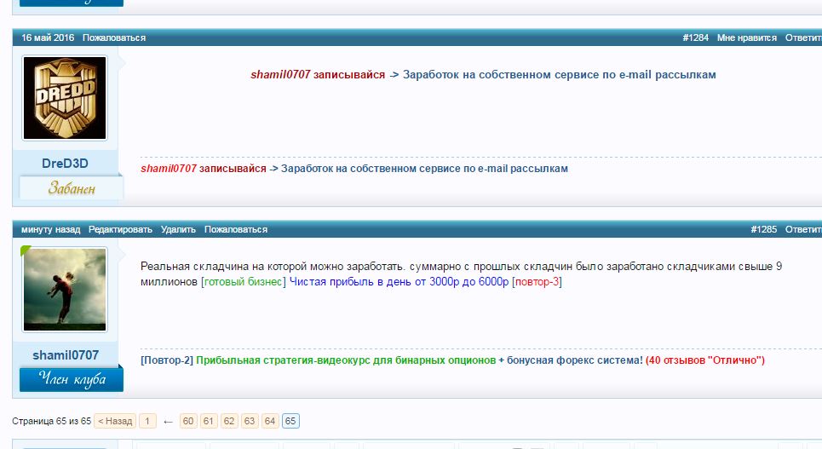822x449 pixels.
Task: Click the DREDD avatar image
Action: coord(65,98)
